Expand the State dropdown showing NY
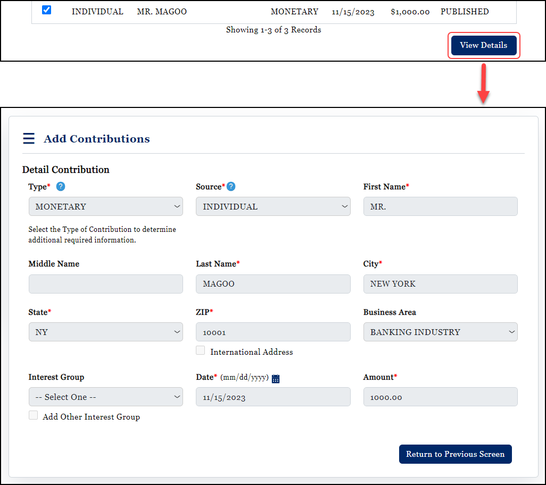Image resolution: width=546 pixels, height=485 pixels. tap(105, 332)
